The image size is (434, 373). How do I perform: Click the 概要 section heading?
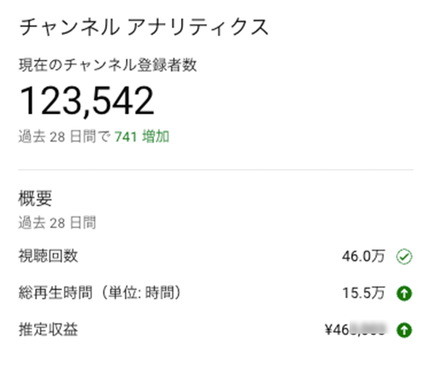[x=36, y=198]
